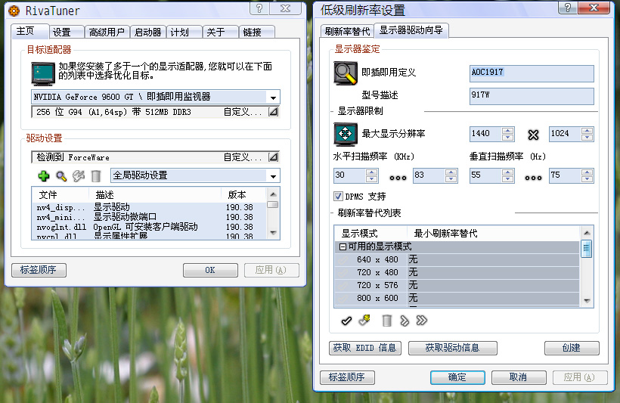The image size is (620, 403).
Task: Click the model description field 917W
Action: coord(532,96)
